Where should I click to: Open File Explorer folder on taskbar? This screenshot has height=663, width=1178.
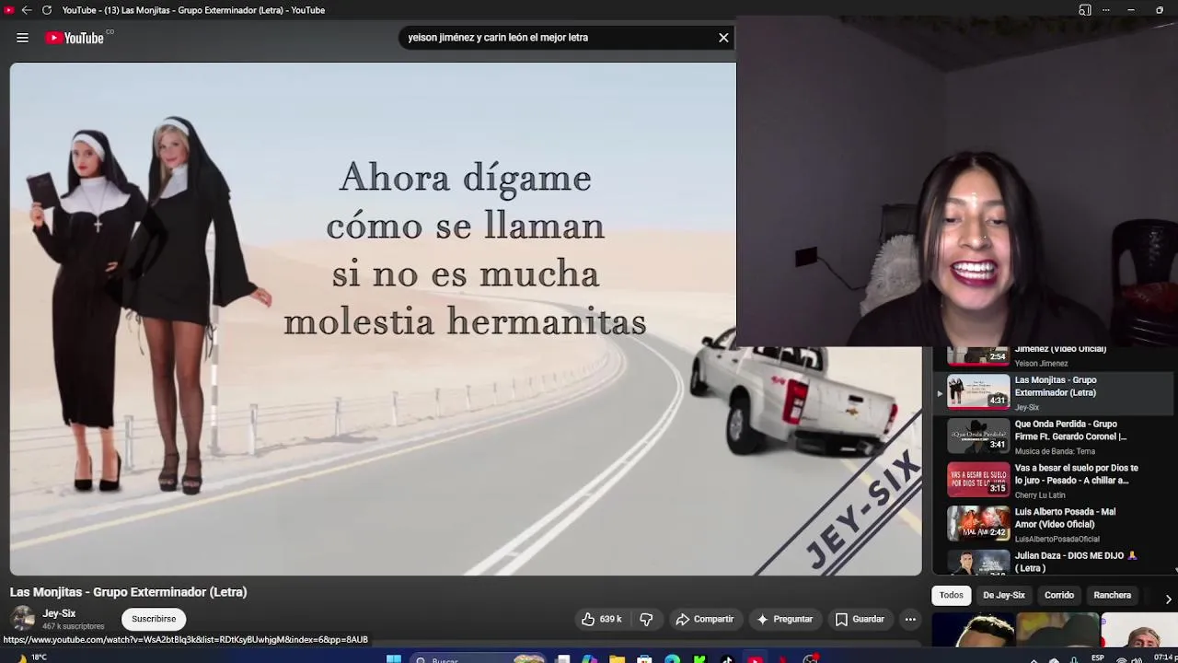coord(618,659)
